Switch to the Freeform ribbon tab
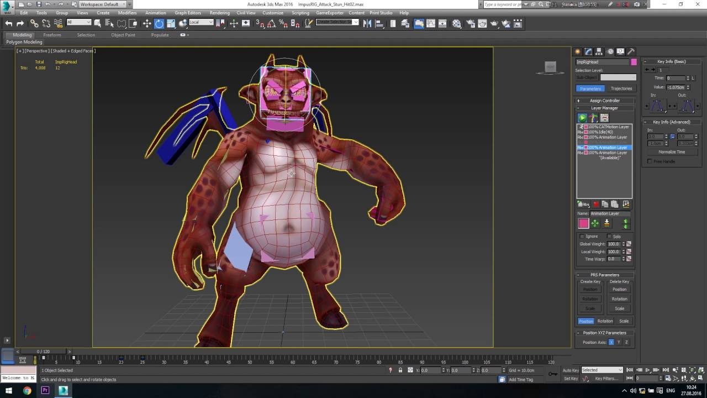707x398 pixels. coord(52,35)
